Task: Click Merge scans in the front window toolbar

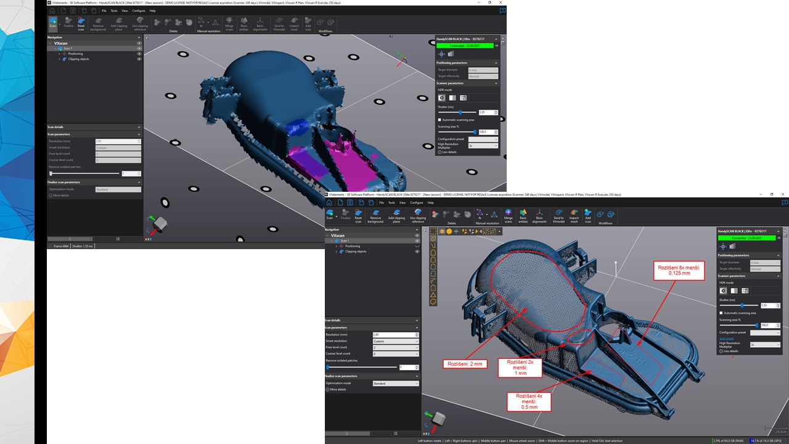Action: 508,214
